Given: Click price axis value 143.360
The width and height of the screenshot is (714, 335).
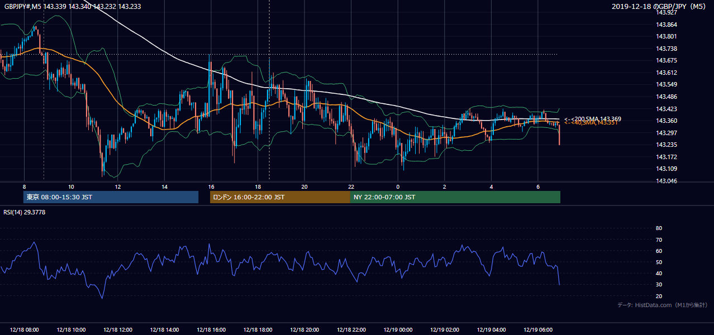Looking at the screenshot, I should (x=667, y=121).
